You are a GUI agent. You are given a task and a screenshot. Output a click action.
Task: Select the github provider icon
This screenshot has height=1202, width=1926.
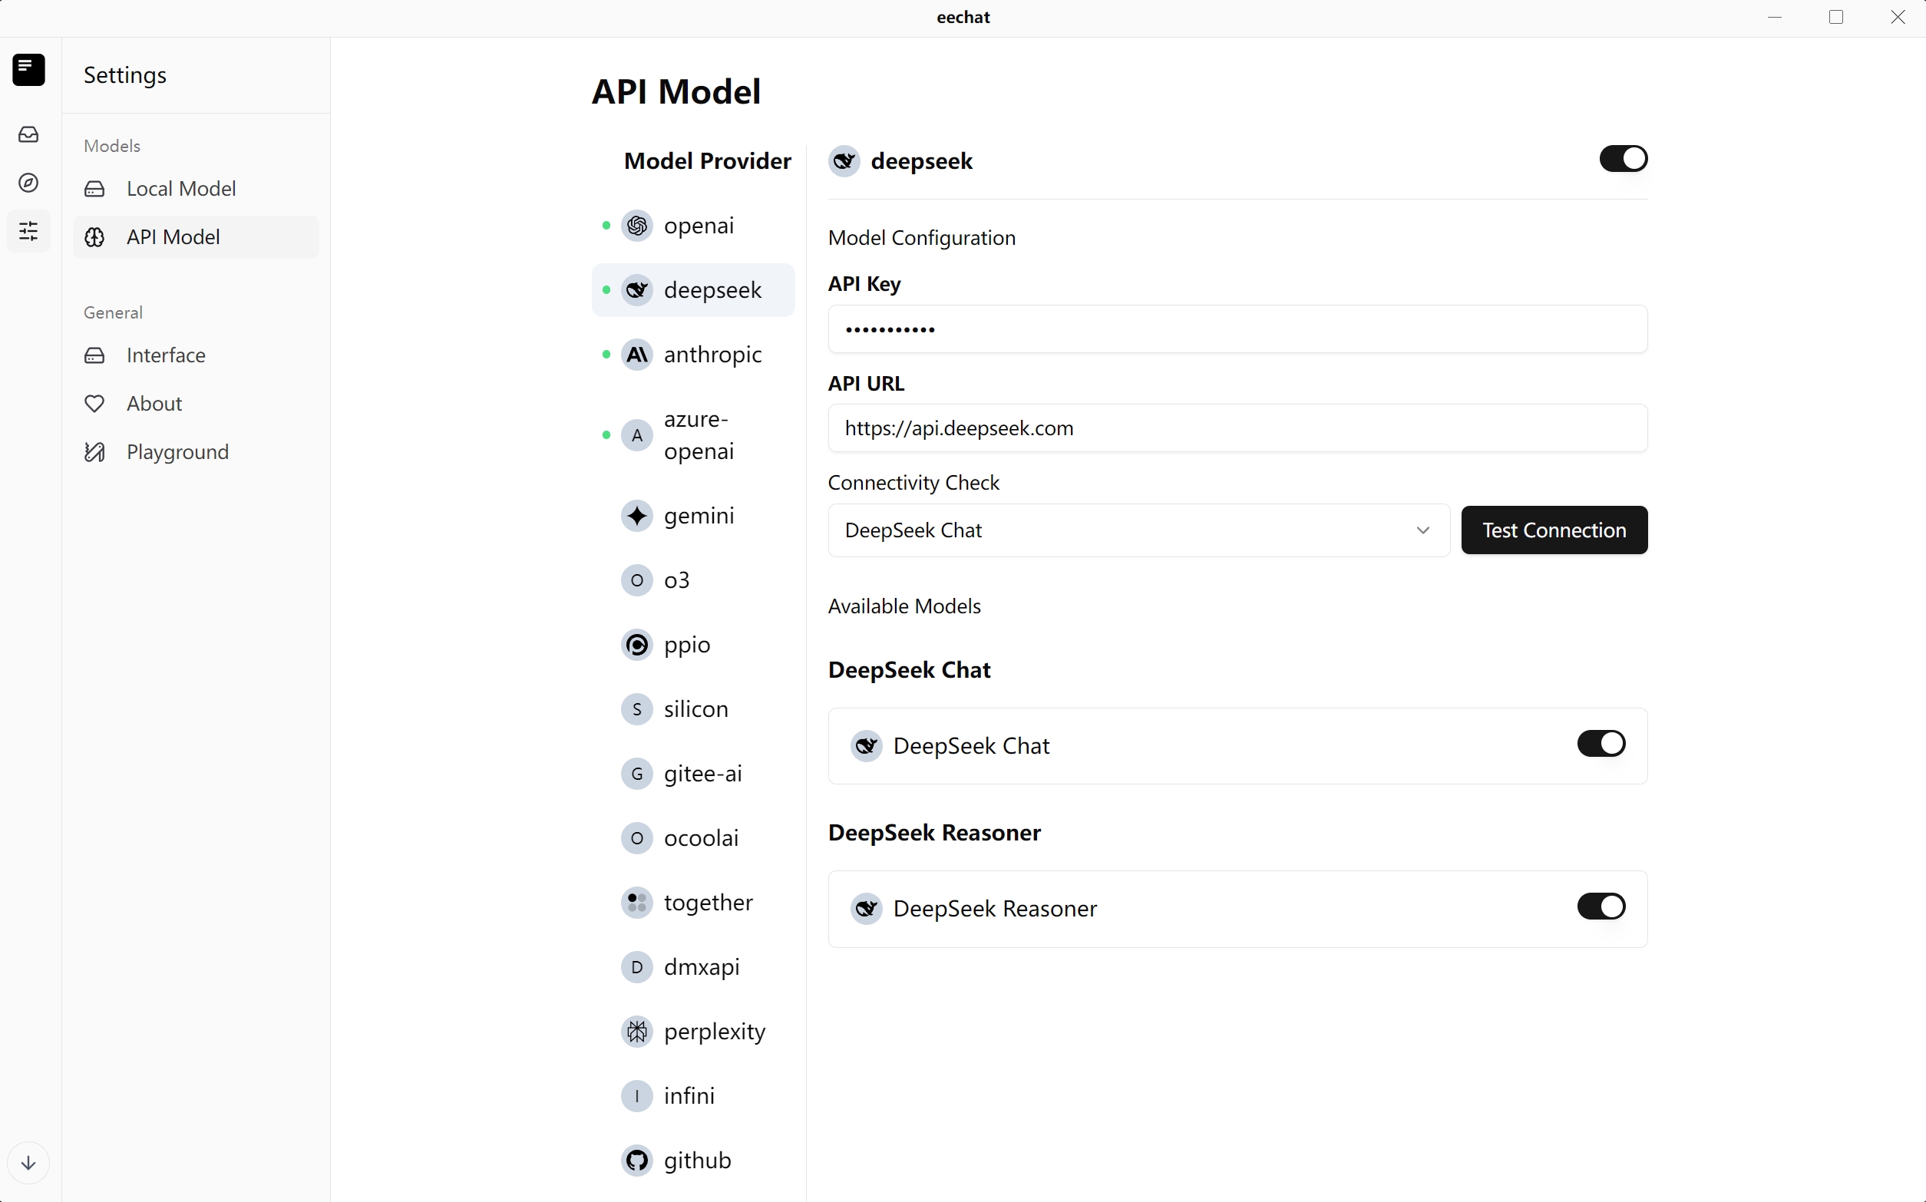636,1161
